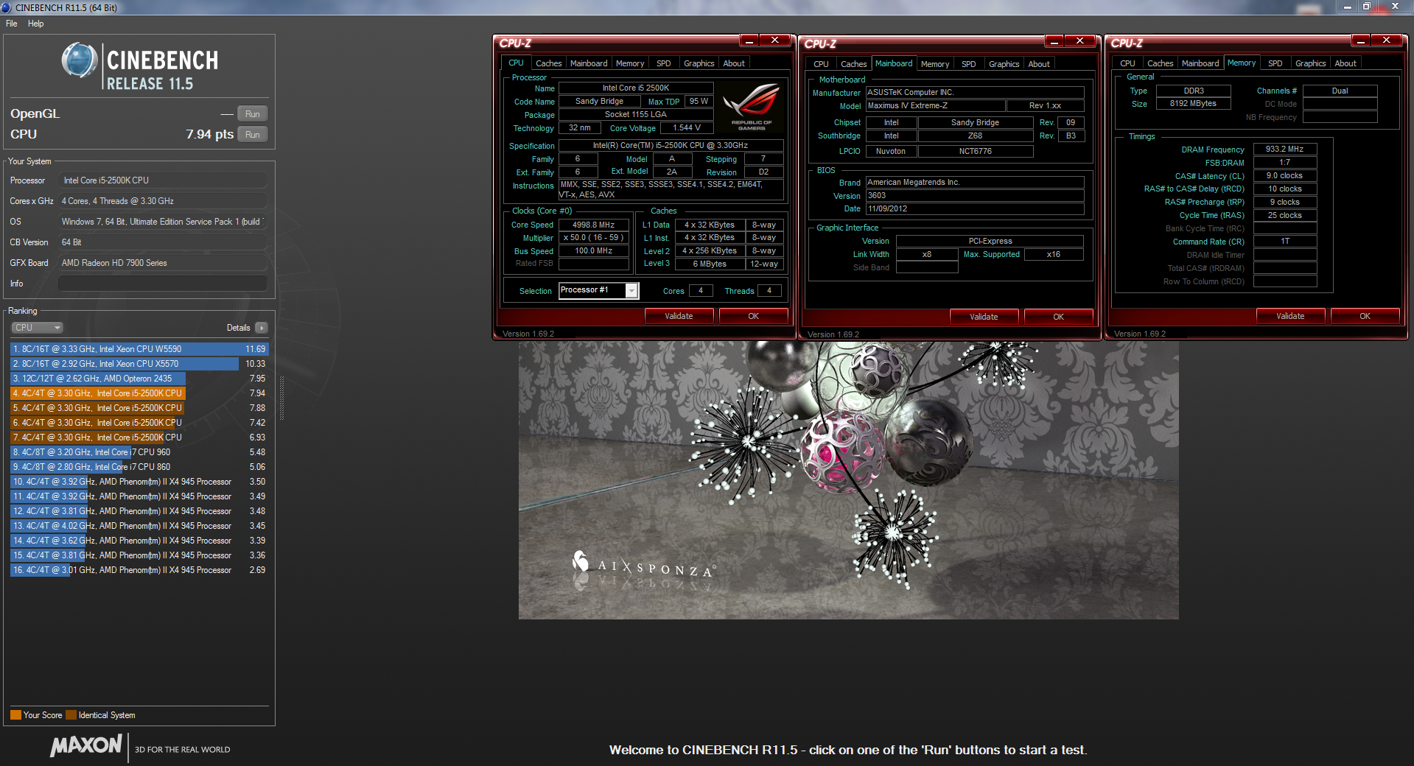
Task: Switch to CPU tab in middle CPU-Z window
Action: [x=821, y=64]
